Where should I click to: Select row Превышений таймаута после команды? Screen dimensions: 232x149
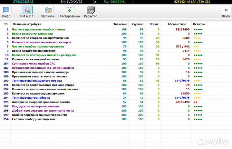tap(103, 72)
